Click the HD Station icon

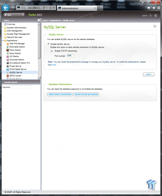[8, 56]
